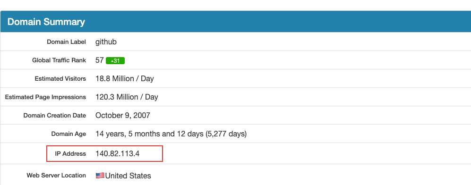Click the IP Address label
This screenshot has width=471, height=185.
(x=70, y=153)
